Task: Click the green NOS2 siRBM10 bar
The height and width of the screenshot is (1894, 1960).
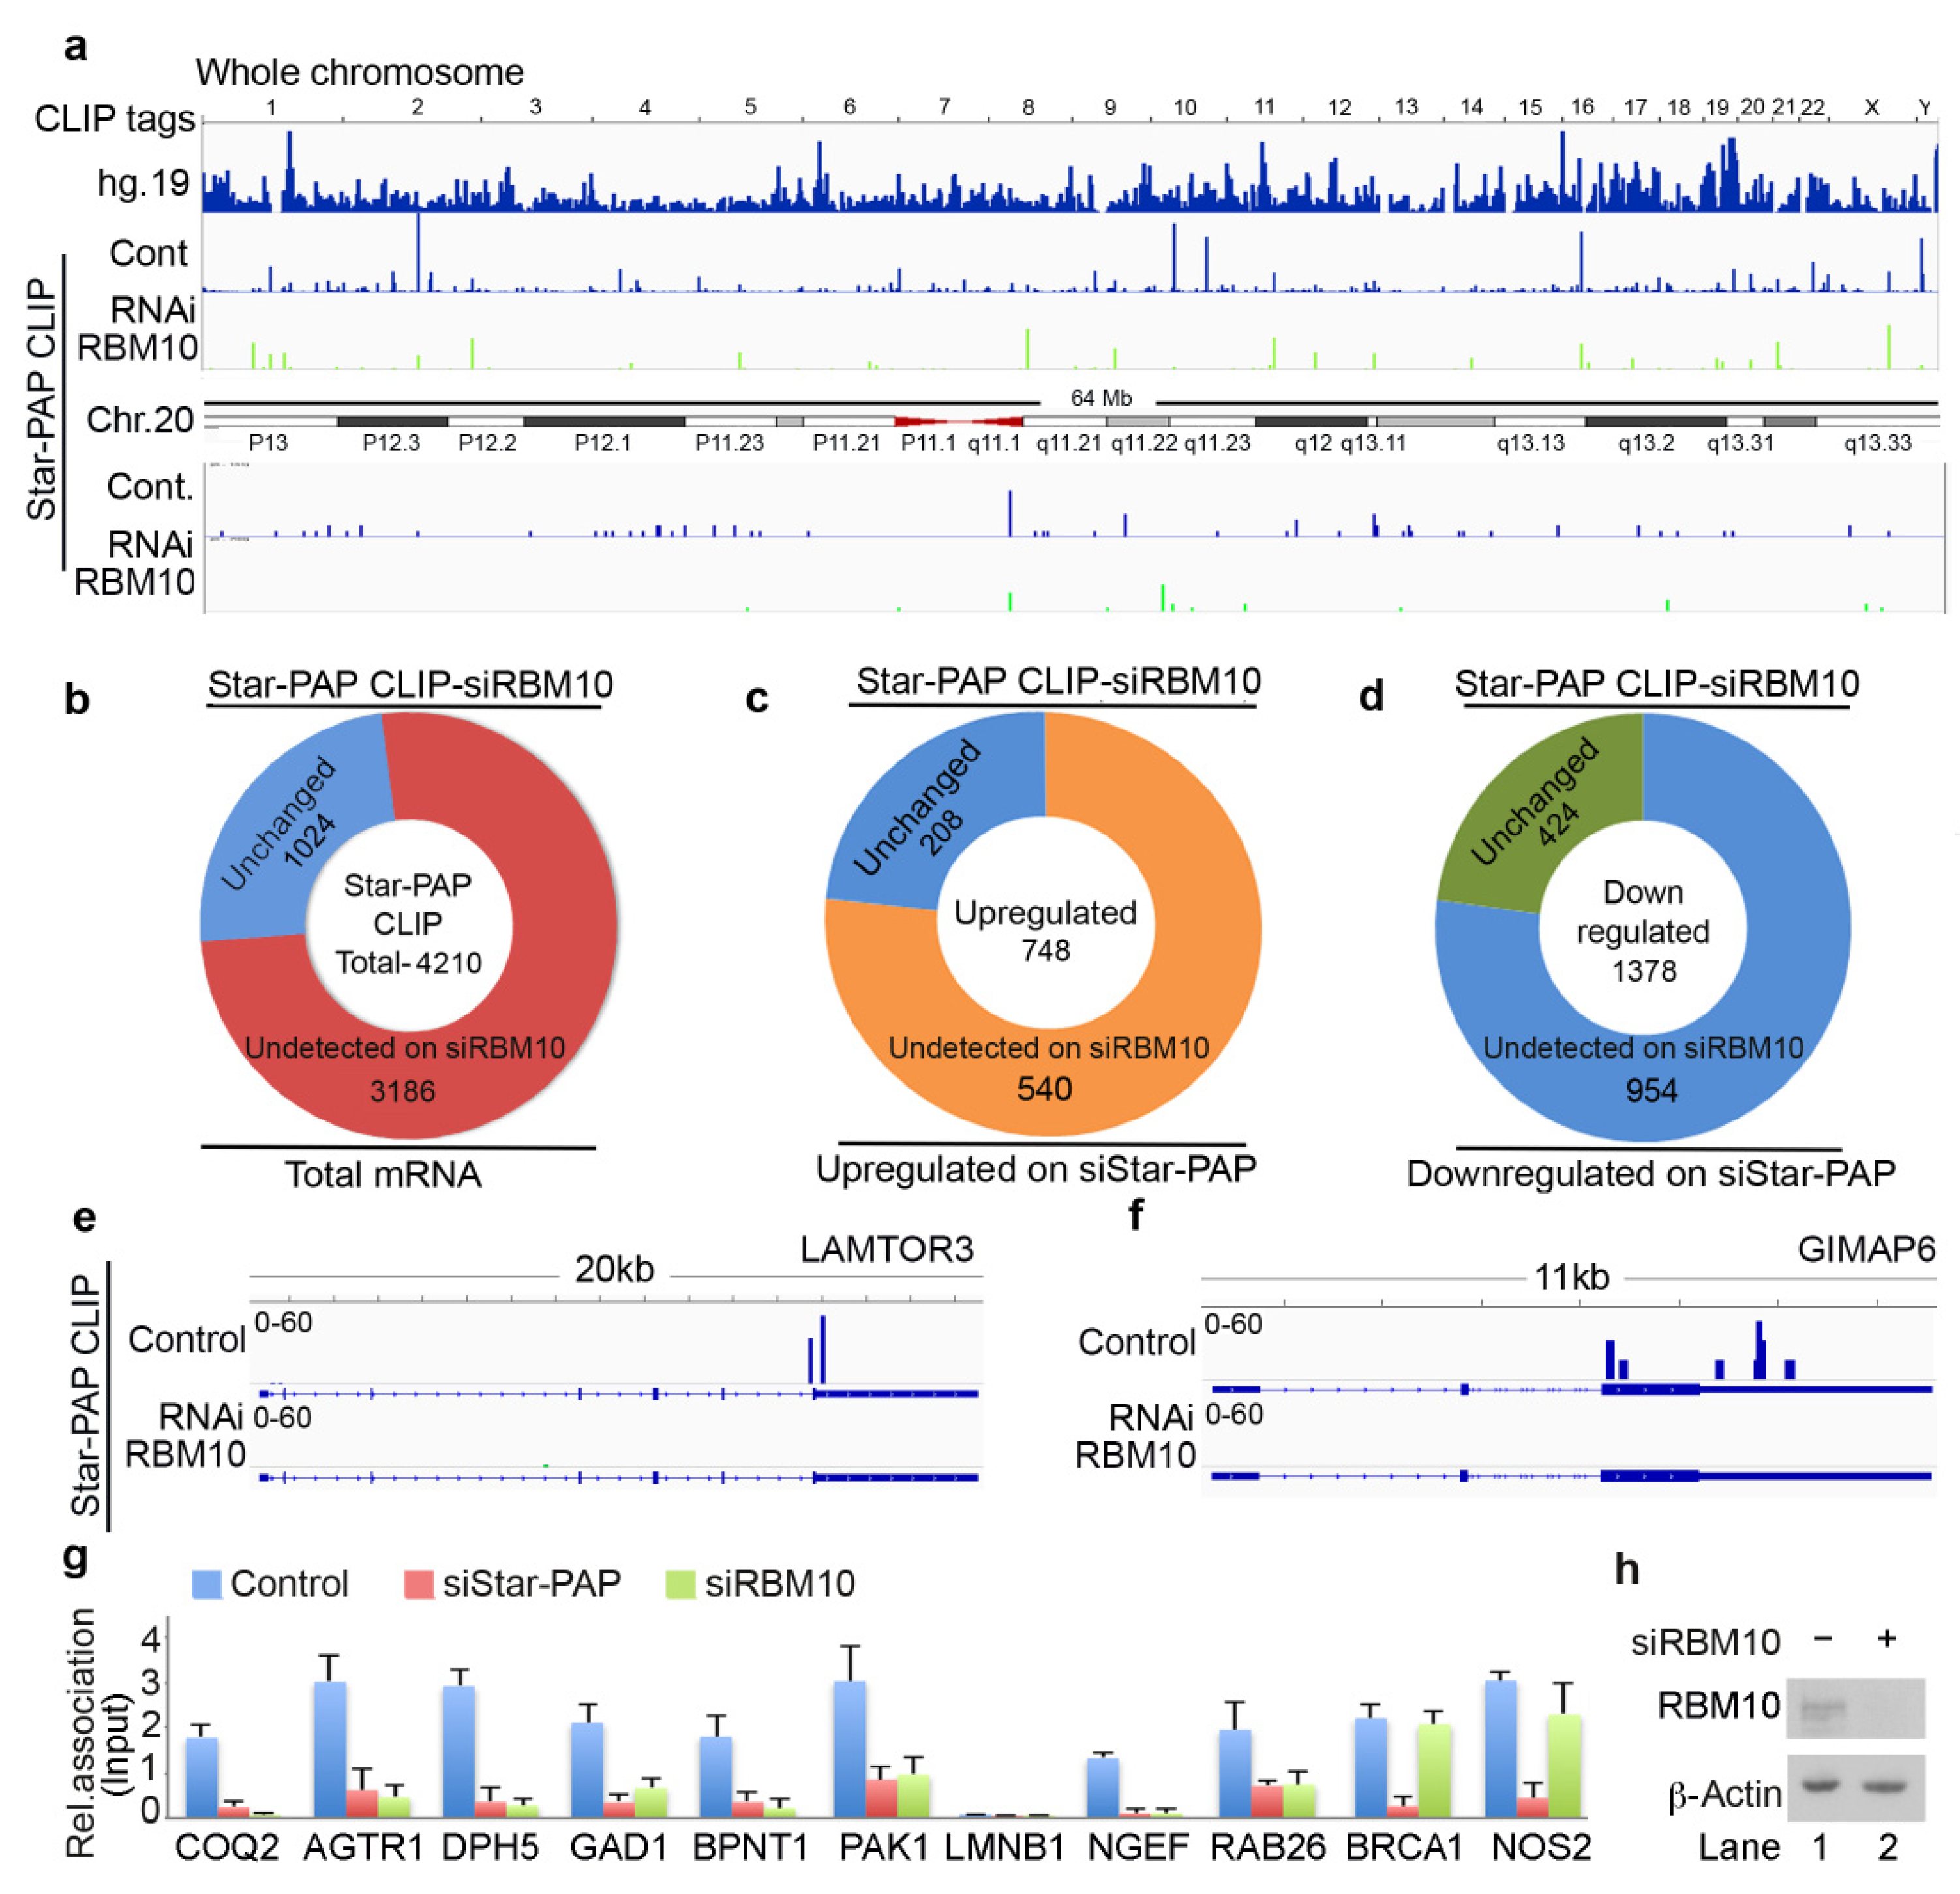Action: 1565,1765
